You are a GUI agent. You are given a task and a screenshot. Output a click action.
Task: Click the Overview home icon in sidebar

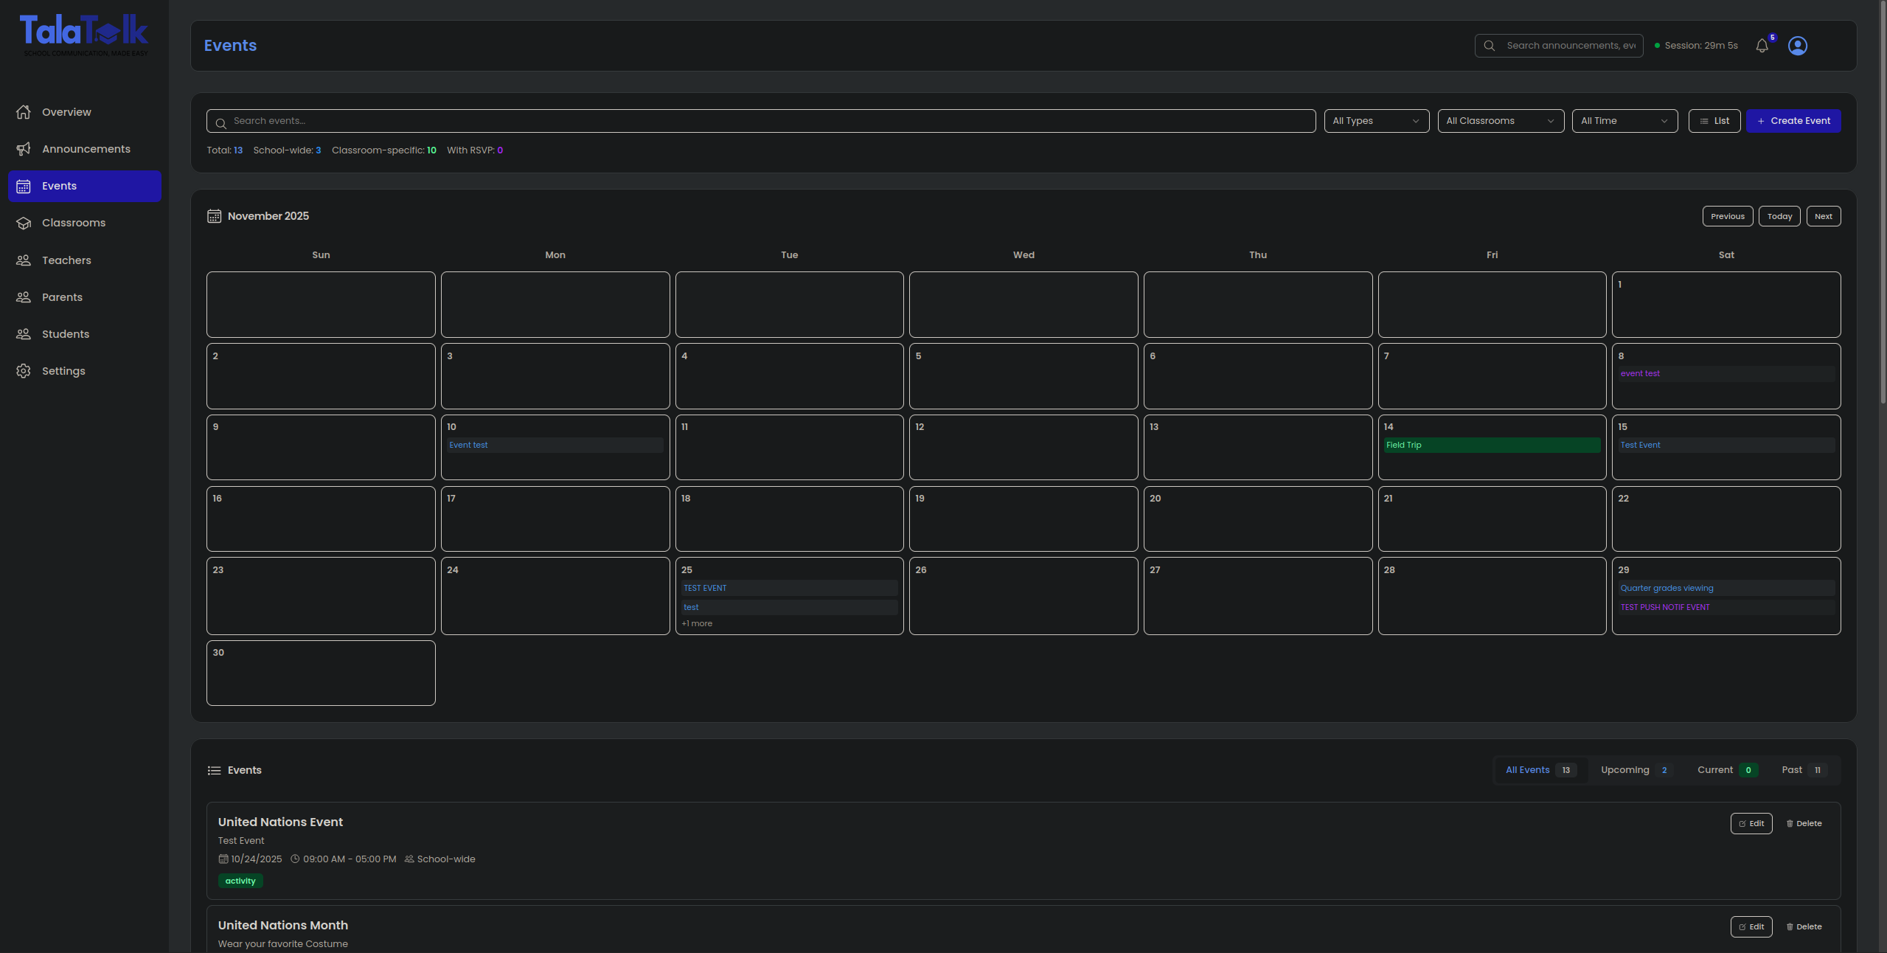coord(24,112)
